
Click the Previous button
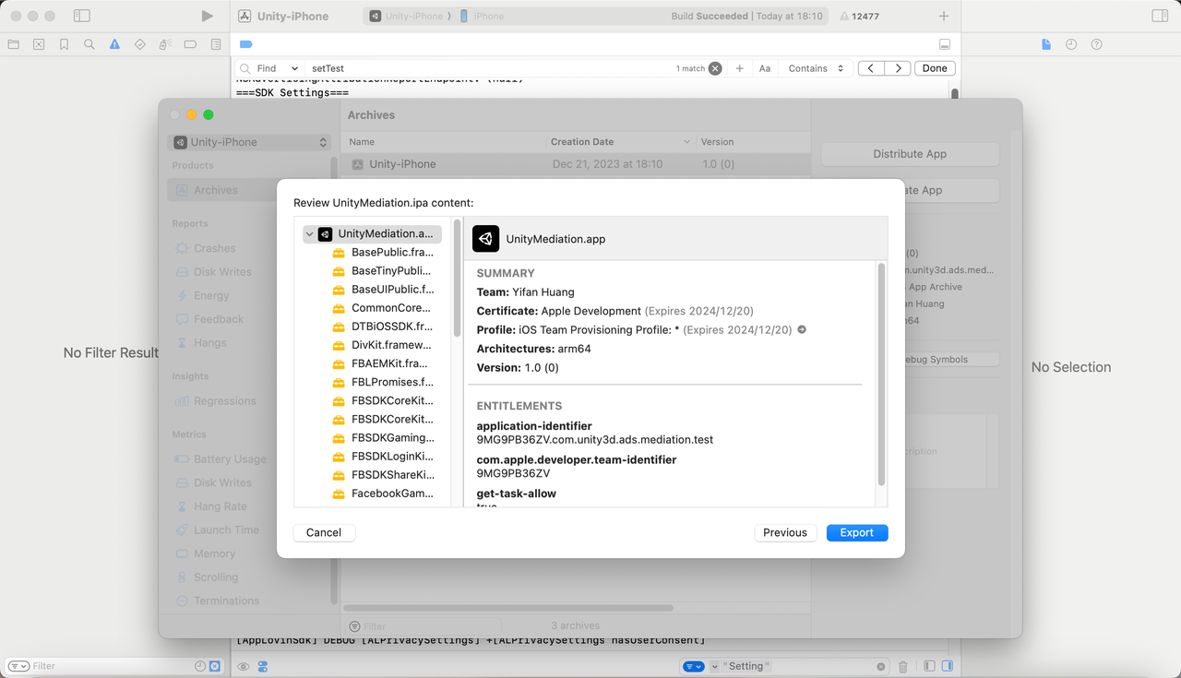[785, 532]
